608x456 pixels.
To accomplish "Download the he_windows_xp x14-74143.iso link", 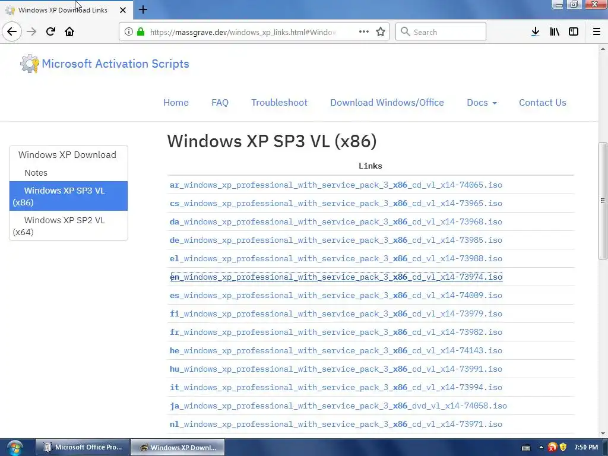I will 336,350.
